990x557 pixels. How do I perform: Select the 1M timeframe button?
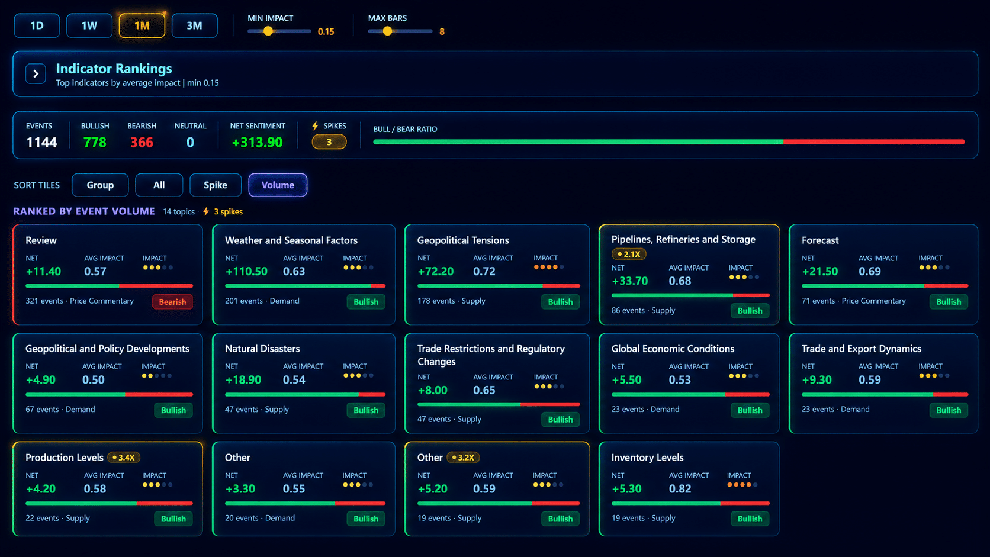coord(142,25)
